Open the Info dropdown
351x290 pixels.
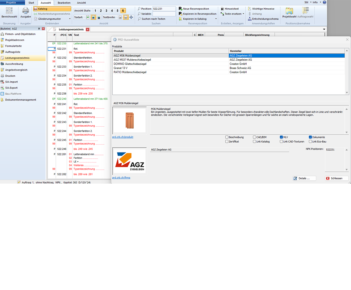point(317,2)
